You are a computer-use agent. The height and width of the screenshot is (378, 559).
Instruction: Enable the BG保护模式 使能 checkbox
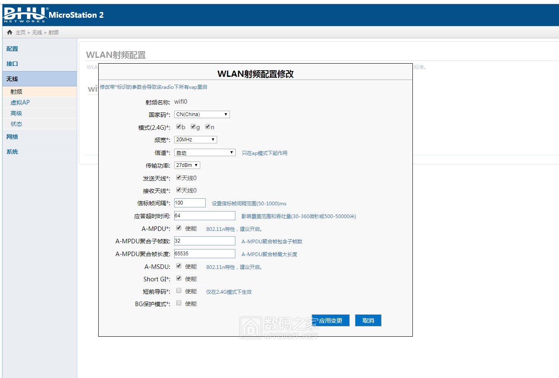click(179, 303)
